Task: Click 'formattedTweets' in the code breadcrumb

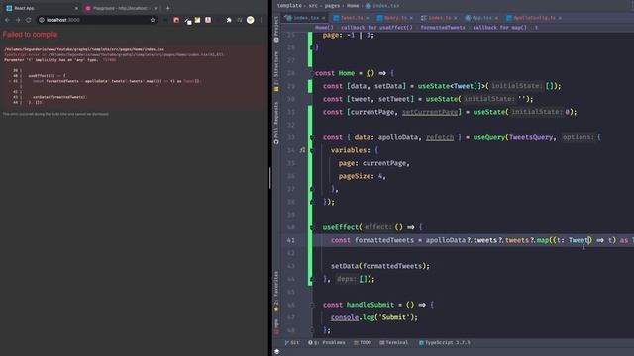Action: 443,28
